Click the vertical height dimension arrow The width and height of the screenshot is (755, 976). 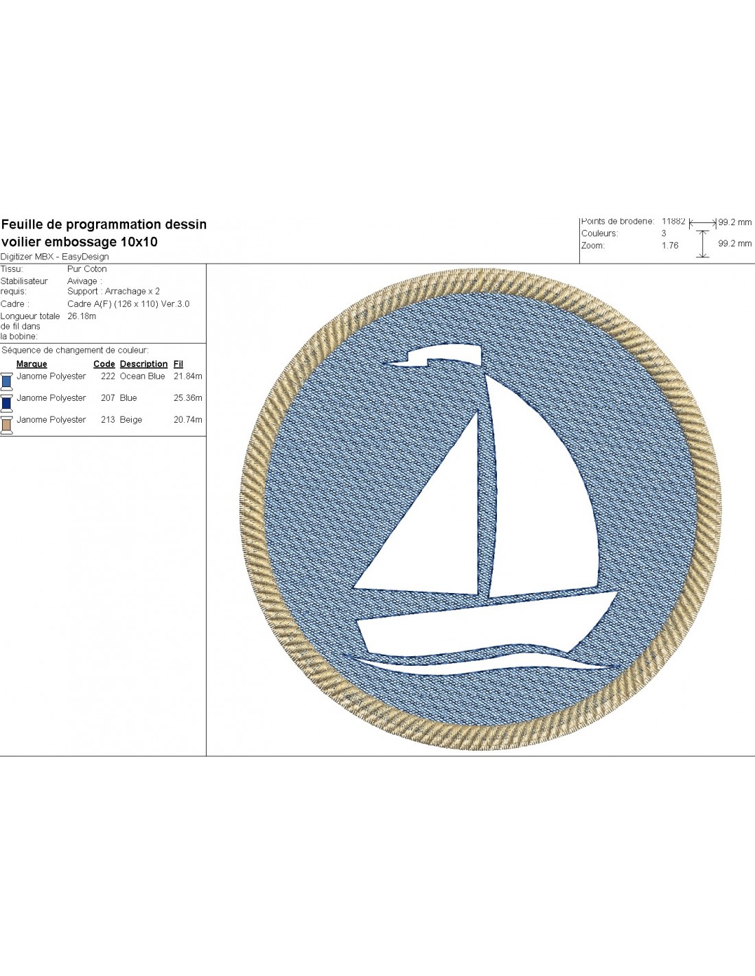702,244
